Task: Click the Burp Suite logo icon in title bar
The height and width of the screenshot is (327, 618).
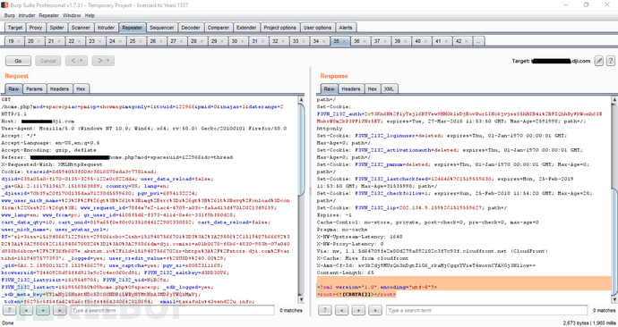Action: point(4,5)
